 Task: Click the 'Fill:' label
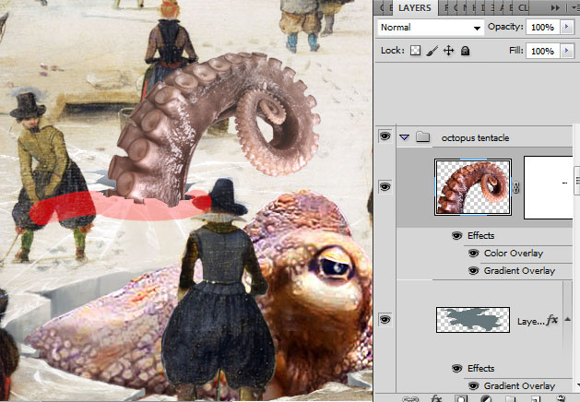tap(516, 50)
